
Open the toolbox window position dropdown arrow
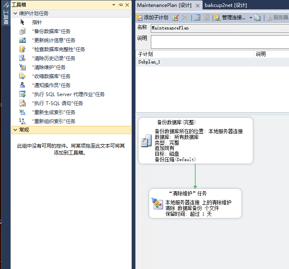coord(114,5)
